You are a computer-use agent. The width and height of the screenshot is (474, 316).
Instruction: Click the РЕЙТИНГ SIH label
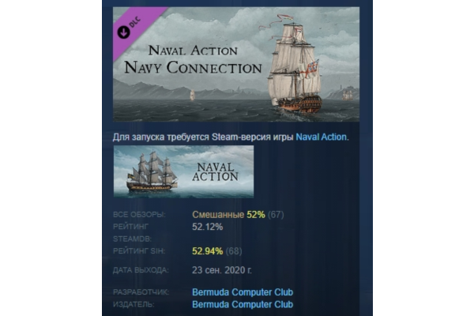click(x=139, y=251)
